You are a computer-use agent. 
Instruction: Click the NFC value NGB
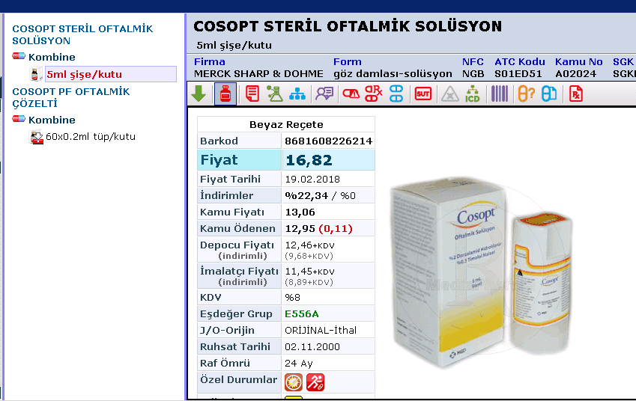pyautogui.click(x=473, y=74)
